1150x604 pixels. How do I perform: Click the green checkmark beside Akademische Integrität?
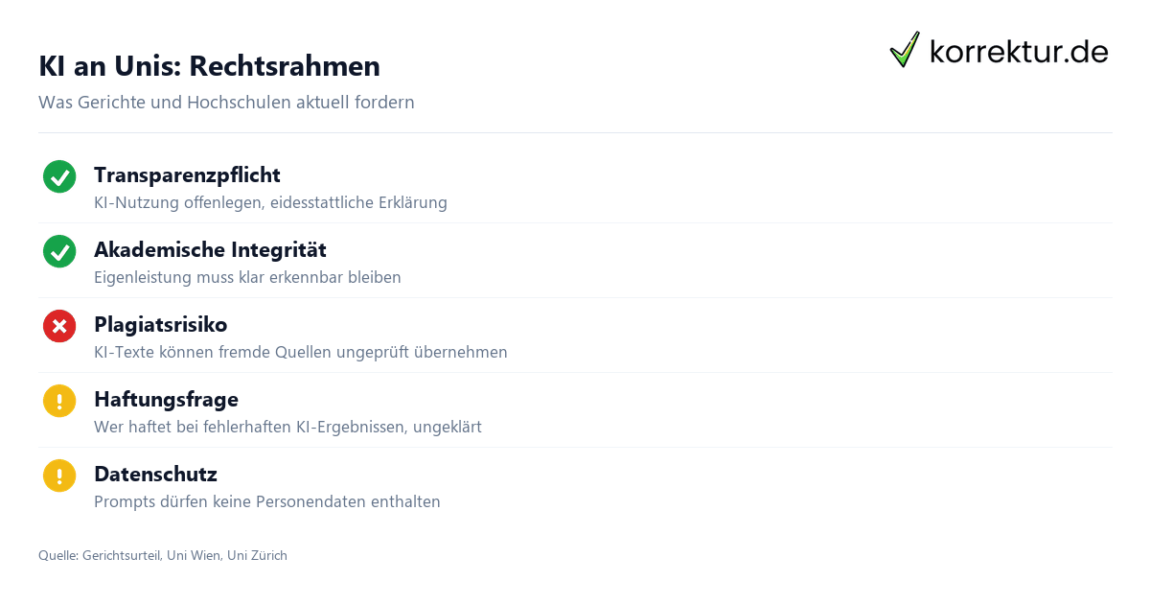pos(59,251)
